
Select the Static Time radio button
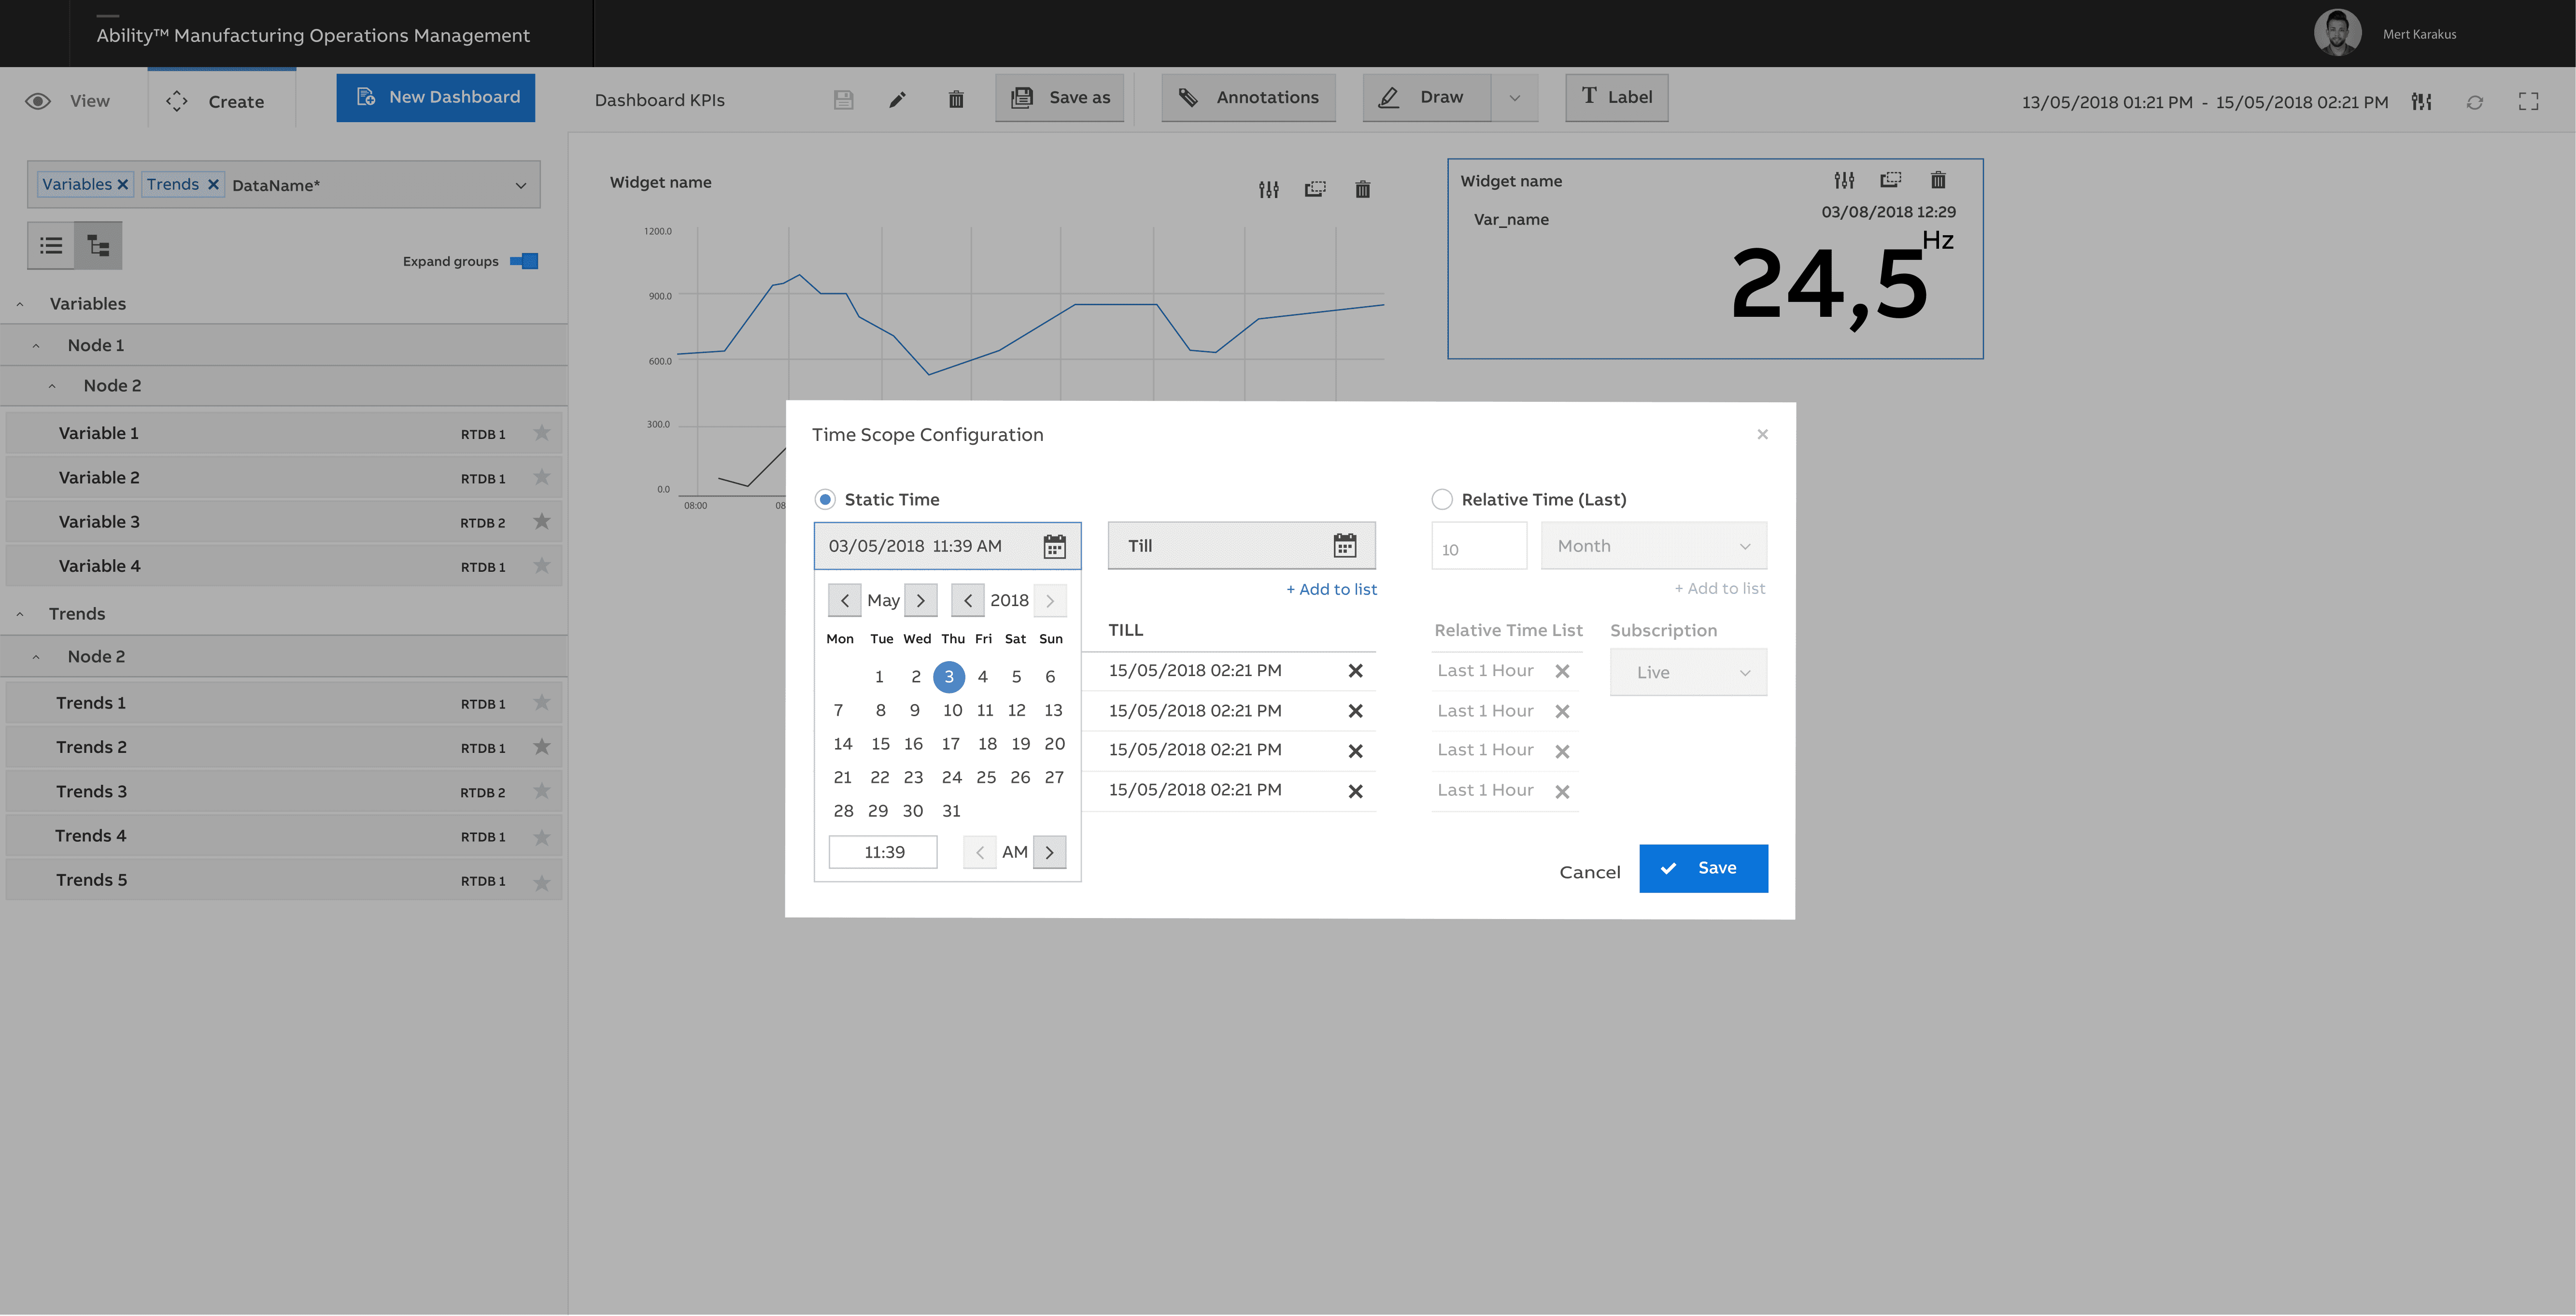(825, 499)
